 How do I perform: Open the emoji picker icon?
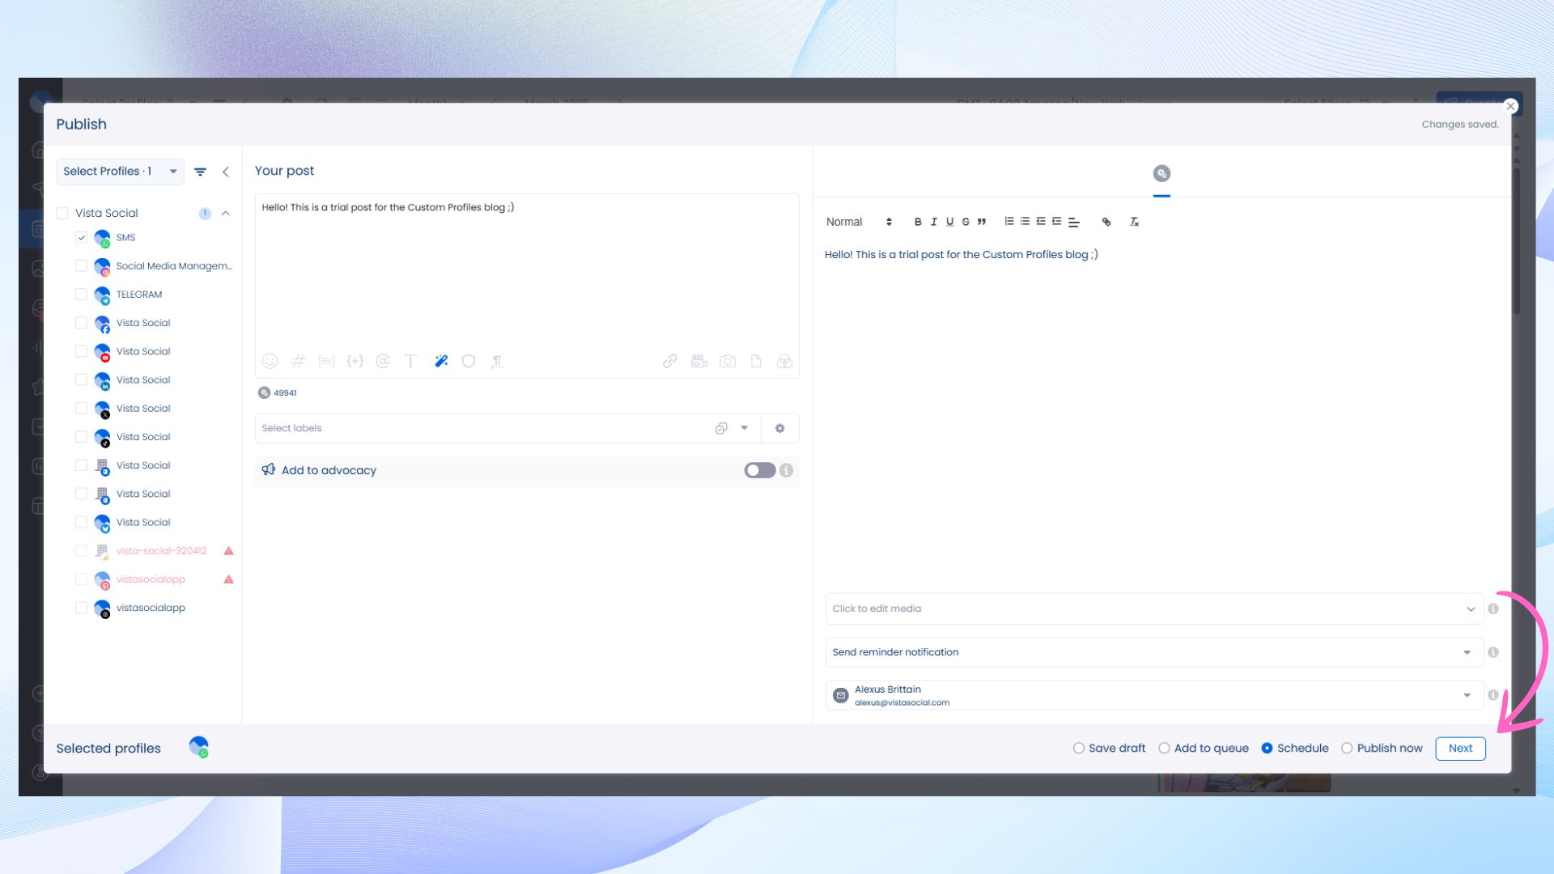point(270,362)
